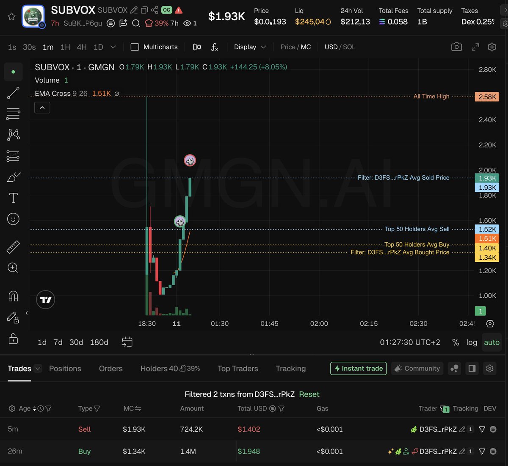
Task: Open the Display dropdown
Action: click(x=250, y=47)
